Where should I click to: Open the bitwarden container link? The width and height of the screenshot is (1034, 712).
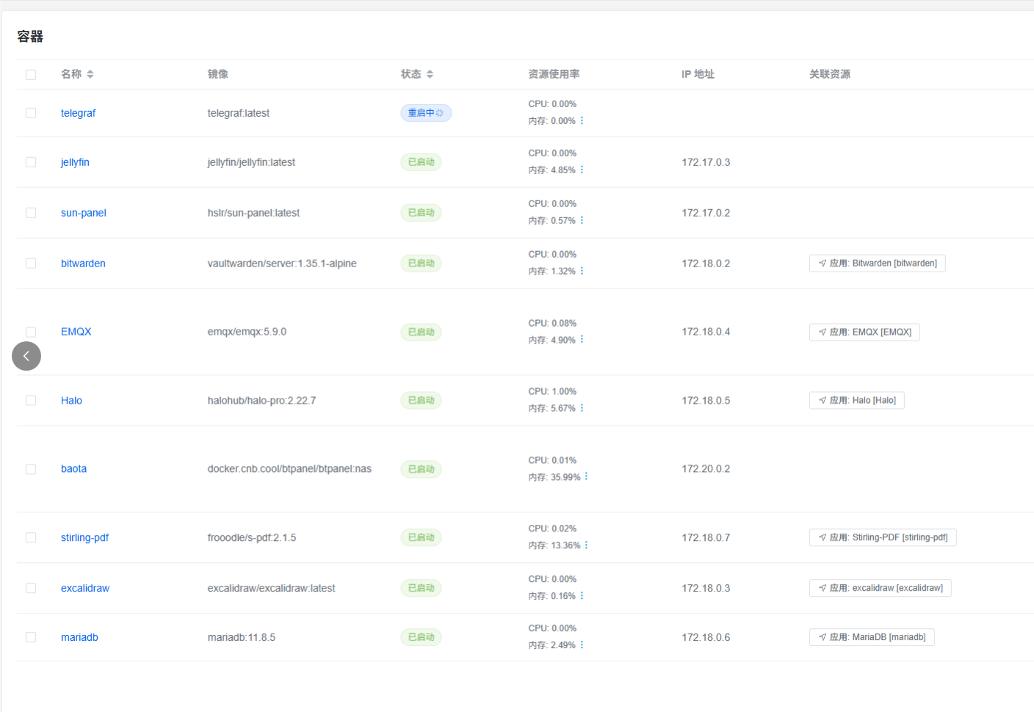pyautogui.click(x=83, y=264)
